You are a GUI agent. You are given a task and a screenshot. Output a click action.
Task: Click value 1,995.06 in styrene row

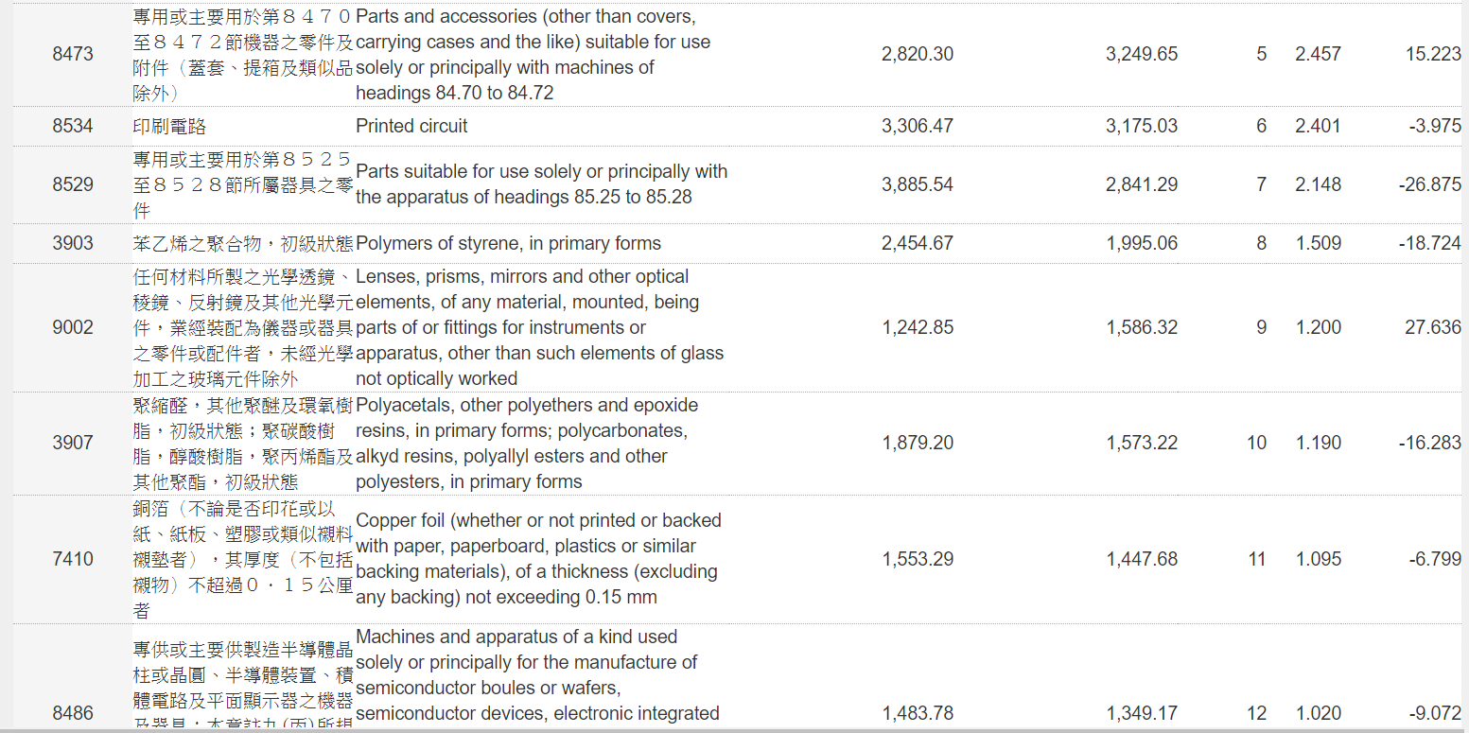pyautogui.click(x=1142, y=243)
